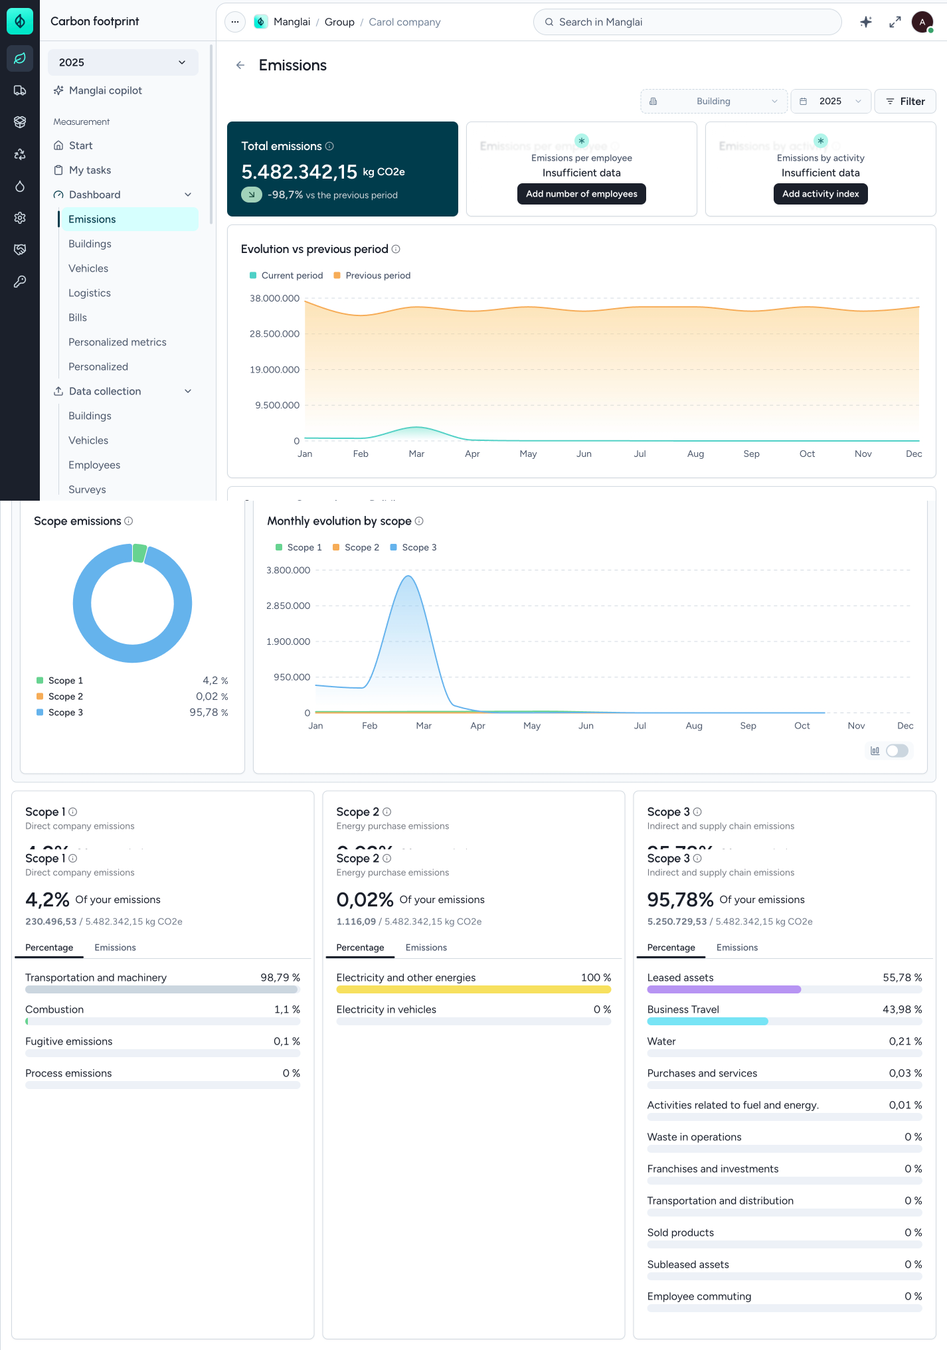Click the bar chart view icon
The height and width of the screenshot is (1350, 947).
point(875,750)
